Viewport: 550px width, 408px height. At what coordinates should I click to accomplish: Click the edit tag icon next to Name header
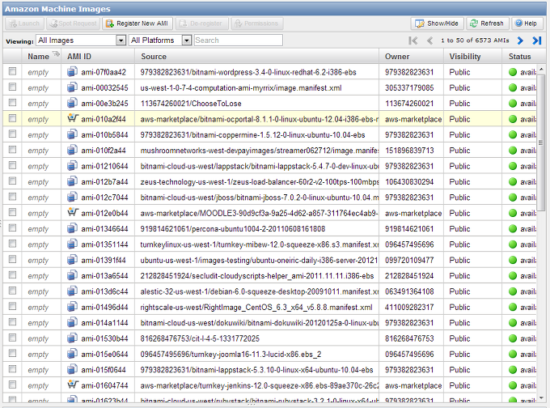coord(56,54)
